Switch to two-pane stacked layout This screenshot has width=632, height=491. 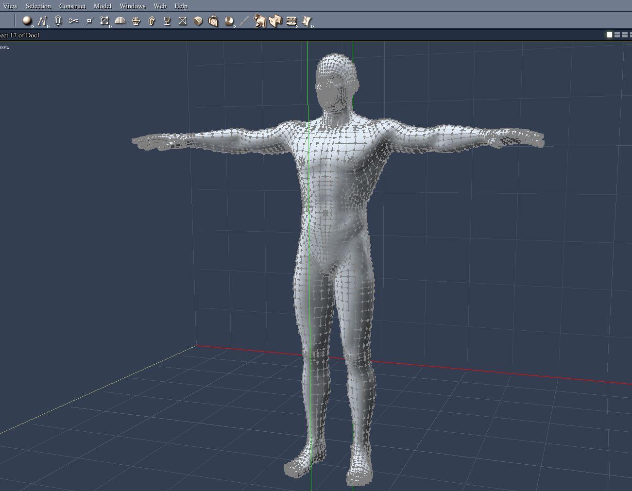(x=617, y=35)
